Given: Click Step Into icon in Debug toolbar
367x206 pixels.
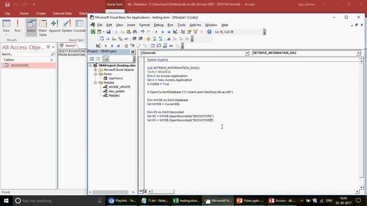Looking at the screenshot, I should pyautogui.click(x=132, y=46).
